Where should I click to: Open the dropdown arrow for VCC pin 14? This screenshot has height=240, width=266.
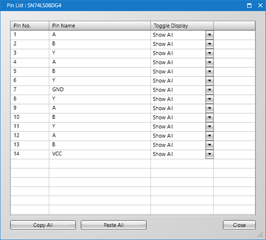click(210, 154)
